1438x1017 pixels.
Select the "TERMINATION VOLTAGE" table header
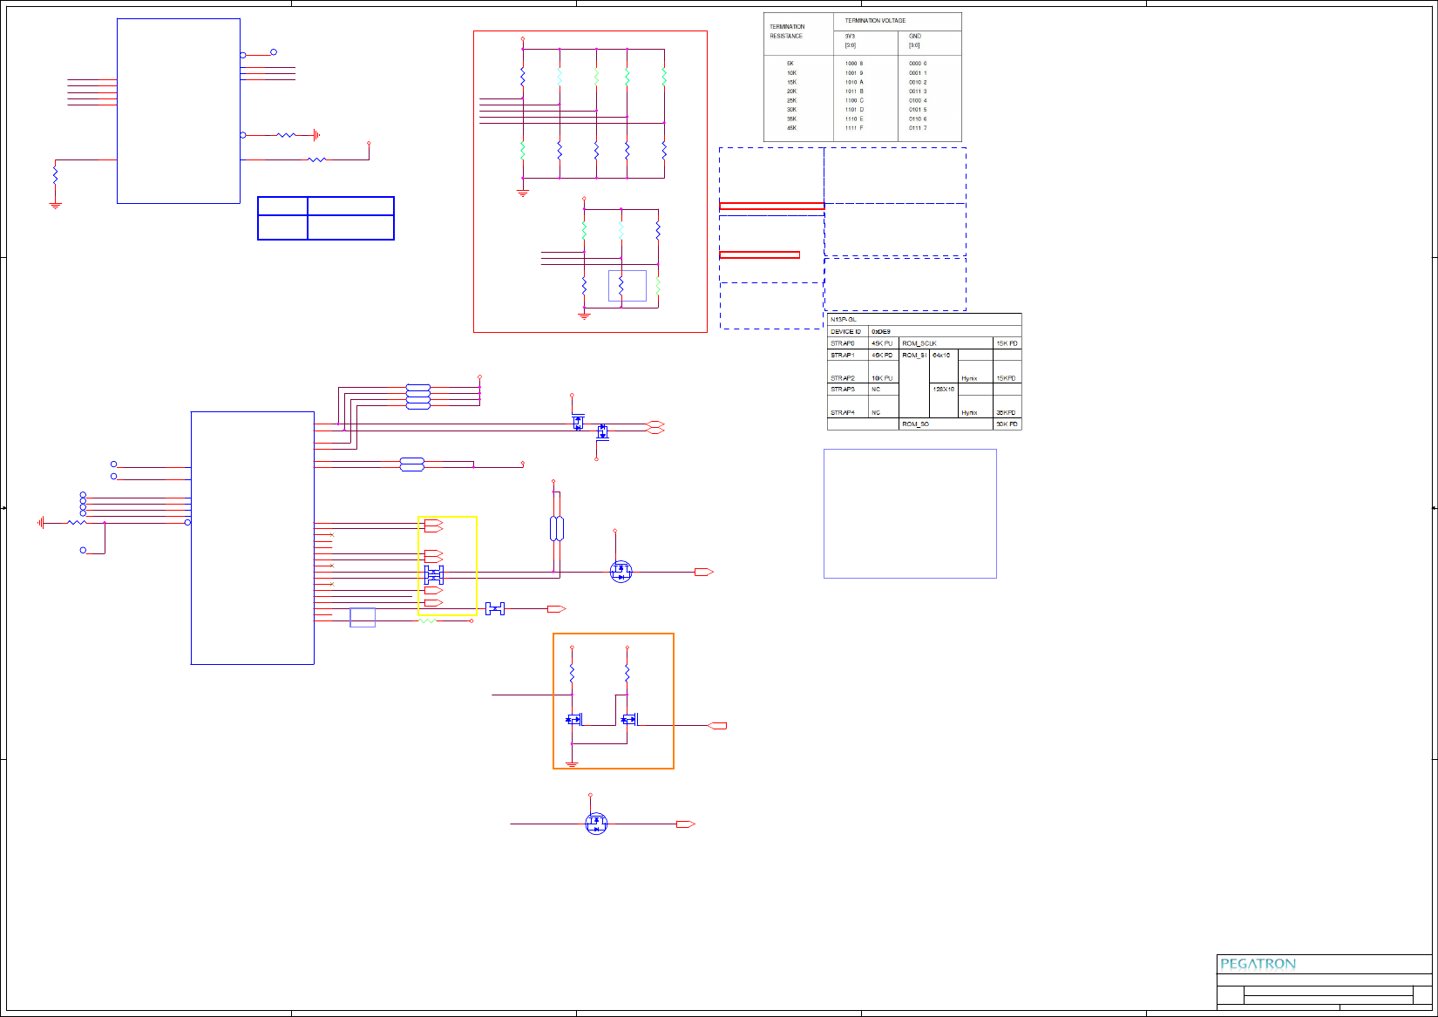point(875,21)
